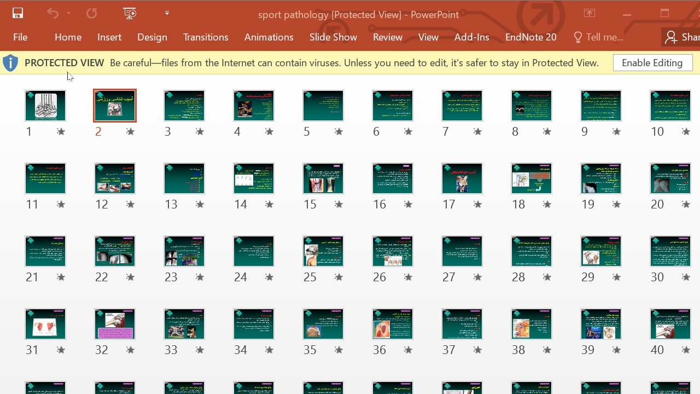Click the slide number 39 label
Viewport: 700px width, 394px height.
click(x=588, y=350)
